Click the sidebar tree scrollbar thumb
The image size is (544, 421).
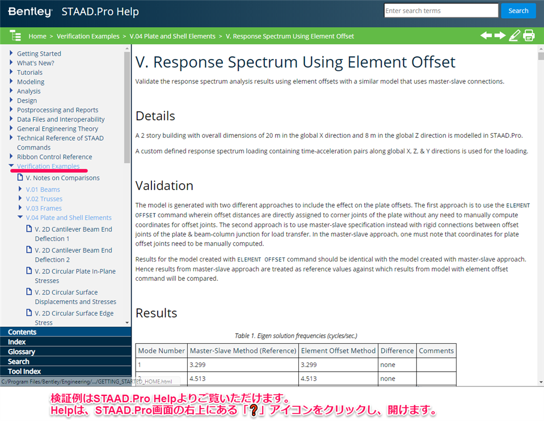pos(127,107)
